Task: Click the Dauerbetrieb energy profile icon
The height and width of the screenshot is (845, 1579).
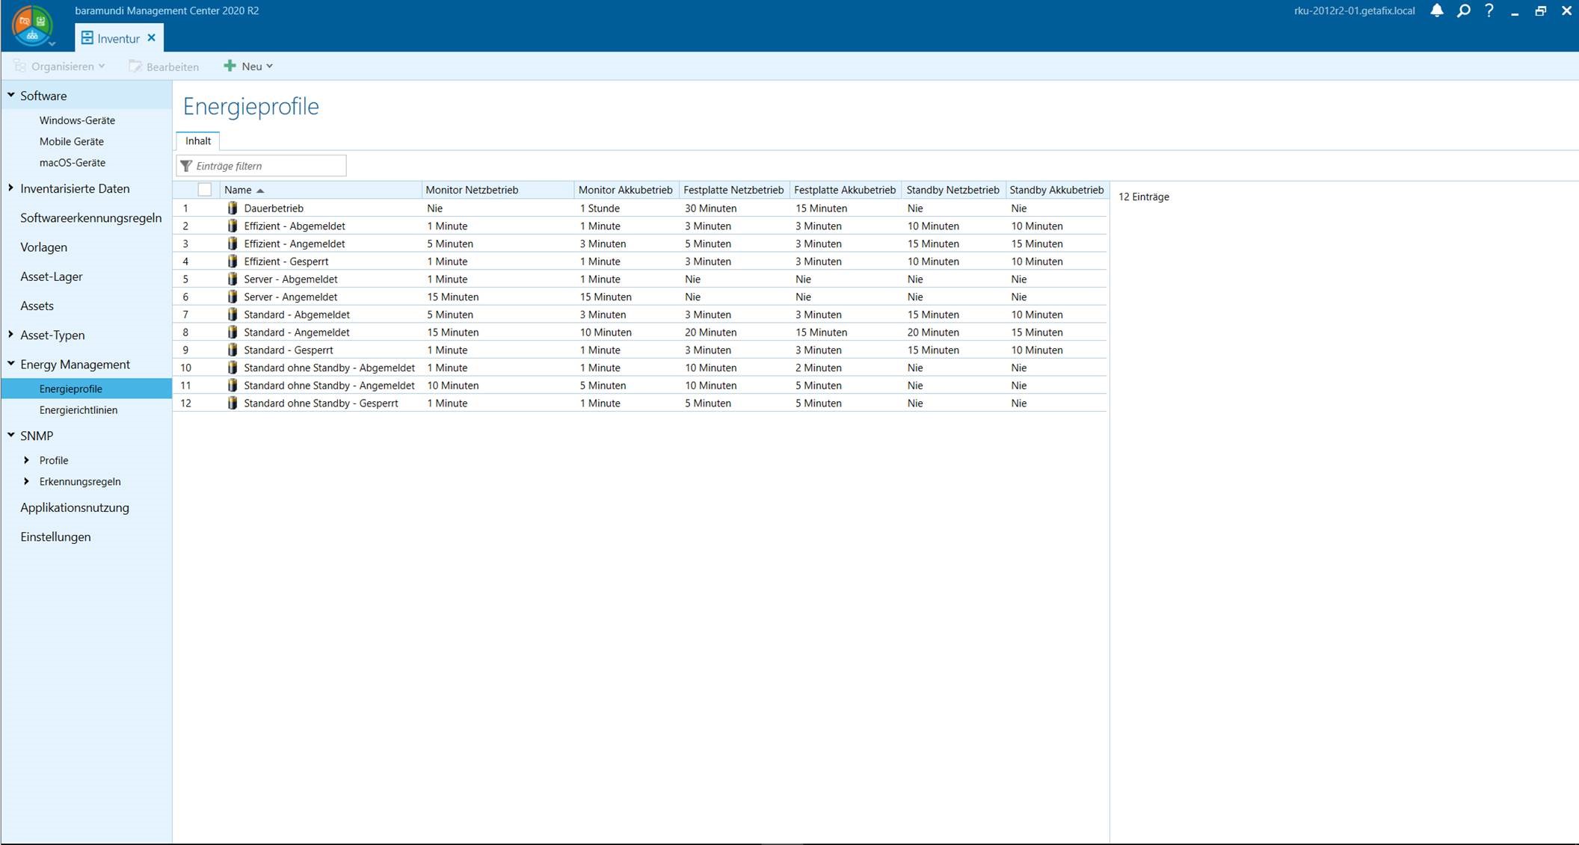Action: (x=232, y=208)
